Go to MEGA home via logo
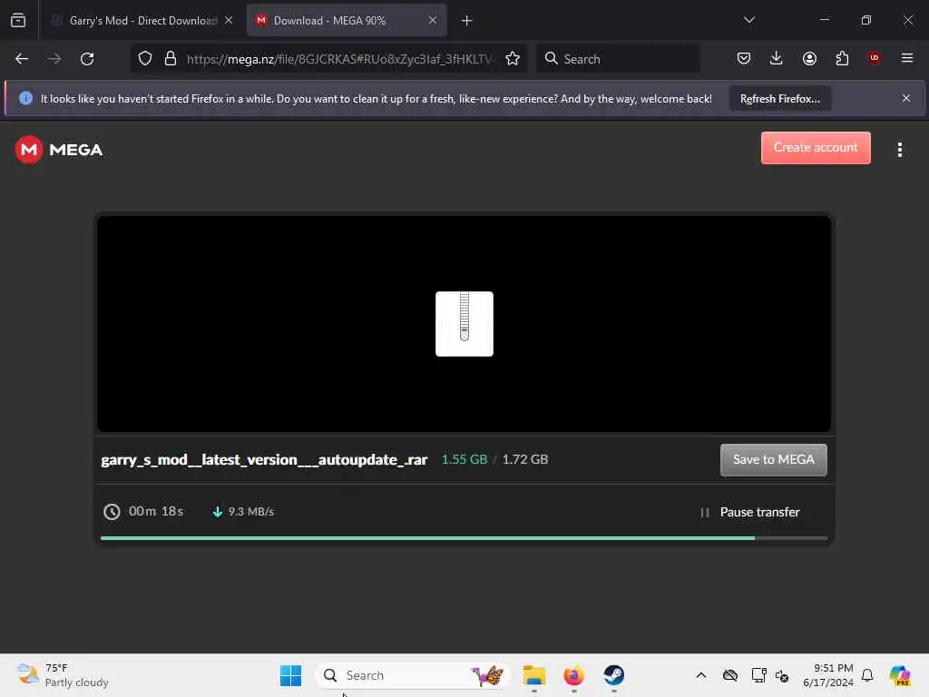The image size is (929, 697). pos(59,150)
